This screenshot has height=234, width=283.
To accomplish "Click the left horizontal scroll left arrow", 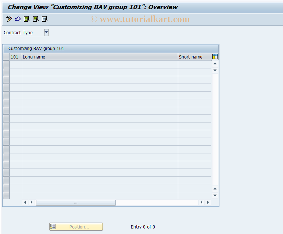I will 25,202.
